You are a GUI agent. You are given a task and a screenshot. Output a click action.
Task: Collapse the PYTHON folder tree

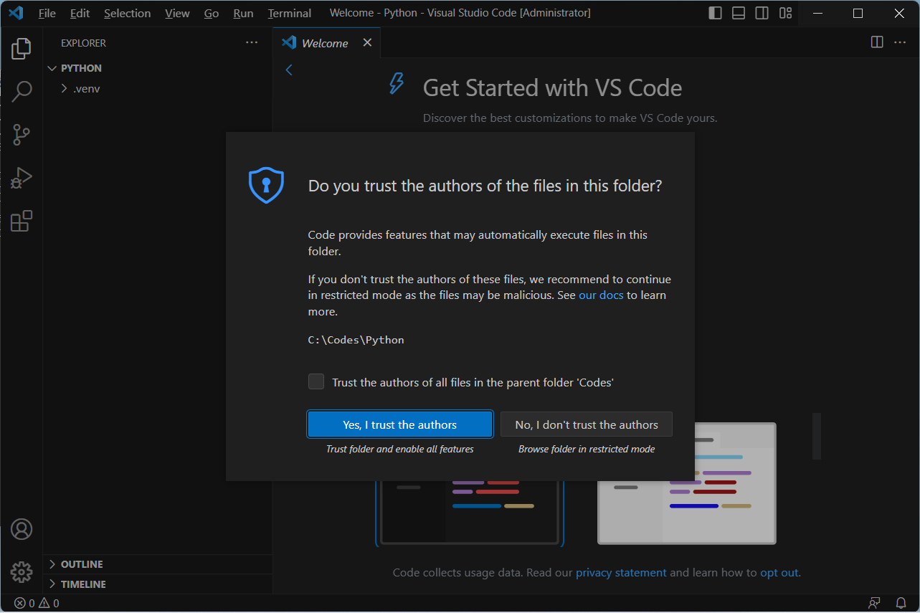click(x=52, y=67)
